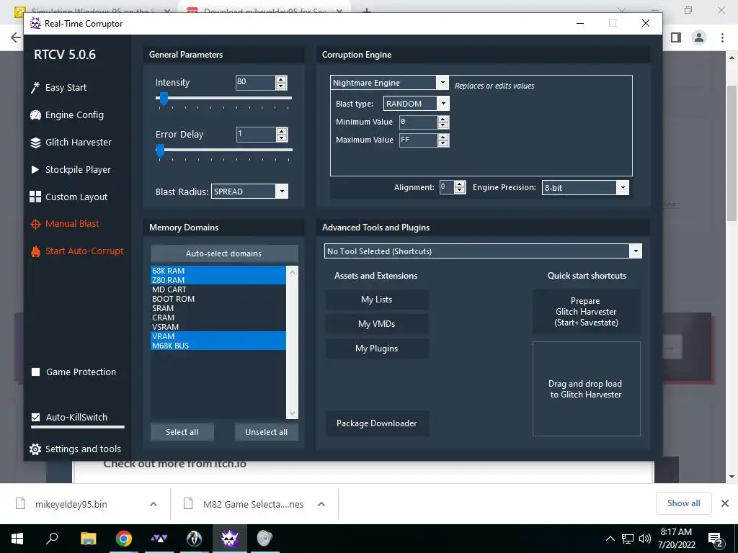Image resolution: width=738 pixels, height=553 pixels.
Task: Click the Manual Blast crosshair icon
Action: [x=35, y=225]
